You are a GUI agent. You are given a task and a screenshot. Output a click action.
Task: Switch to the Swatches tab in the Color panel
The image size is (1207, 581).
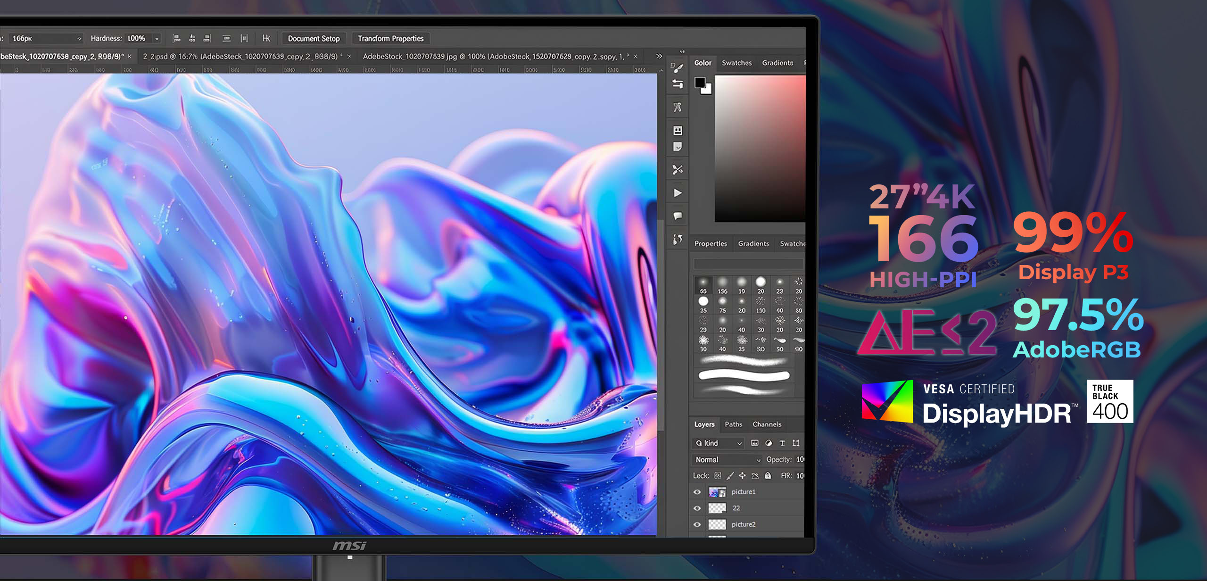tap(736, 63)
